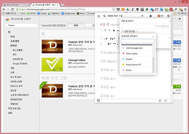Open the installed Todoist extension thumbnail

coord(52,91)
